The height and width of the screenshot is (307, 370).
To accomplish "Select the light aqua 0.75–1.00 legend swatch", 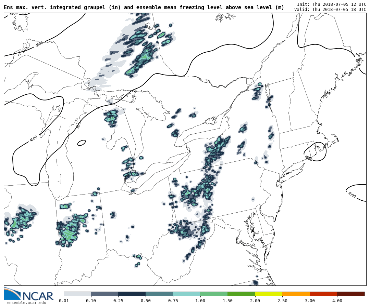I will (187, 294).
